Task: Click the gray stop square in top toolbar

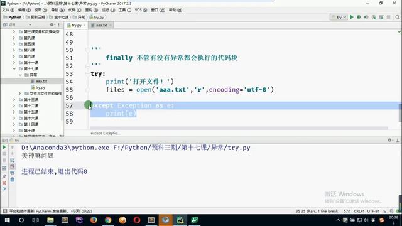Action: point(389,17)
